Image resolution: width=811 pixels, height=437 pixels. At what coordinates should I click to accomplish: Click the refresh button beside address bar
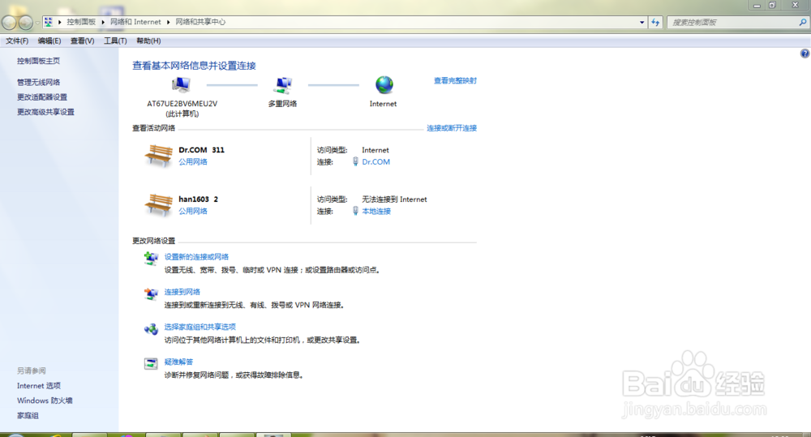(655, 22)
